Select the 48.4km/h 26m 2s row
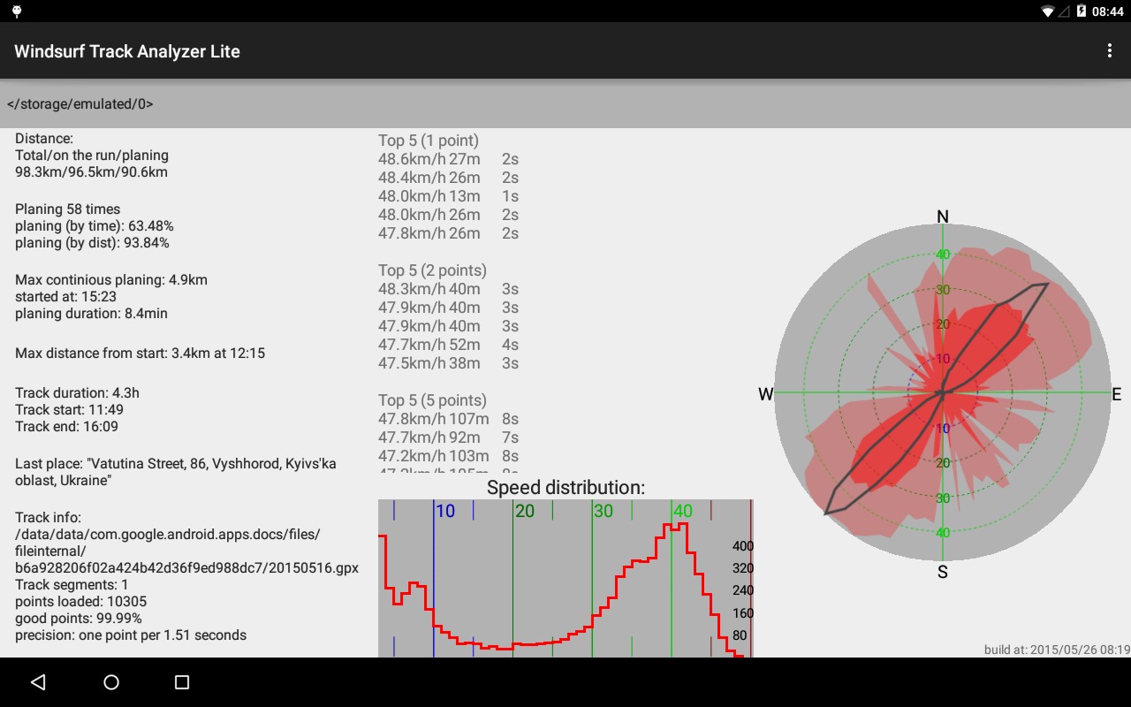 448,178
